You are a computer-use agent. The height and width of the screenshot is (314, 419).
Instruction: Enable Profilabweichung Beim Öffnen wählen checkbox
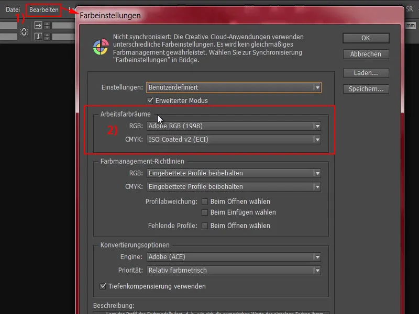[205, 201]
